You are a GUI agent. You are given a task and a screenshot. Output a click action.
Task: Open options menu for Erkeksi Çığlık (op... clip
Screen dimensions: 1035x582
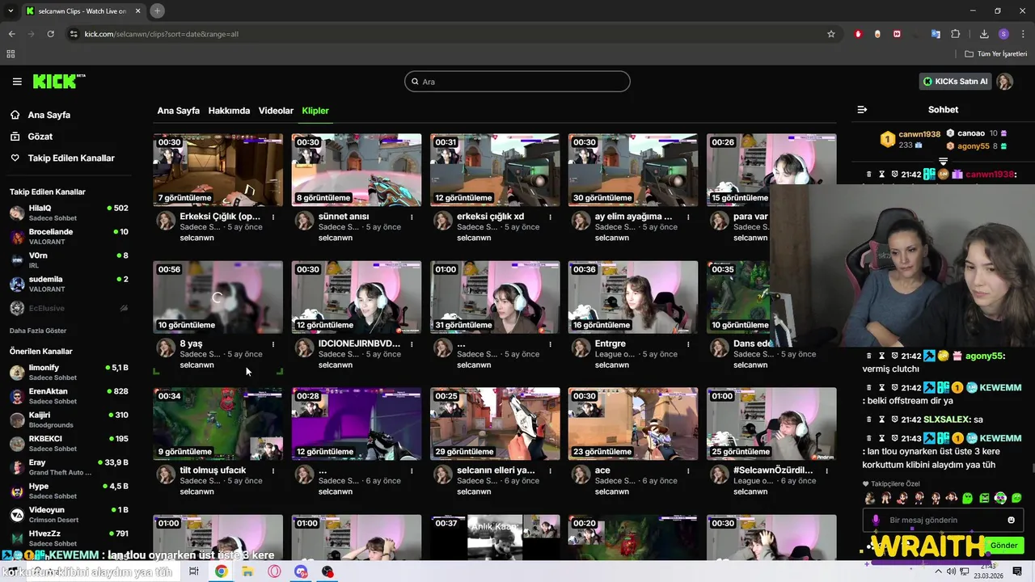point(273,217)
